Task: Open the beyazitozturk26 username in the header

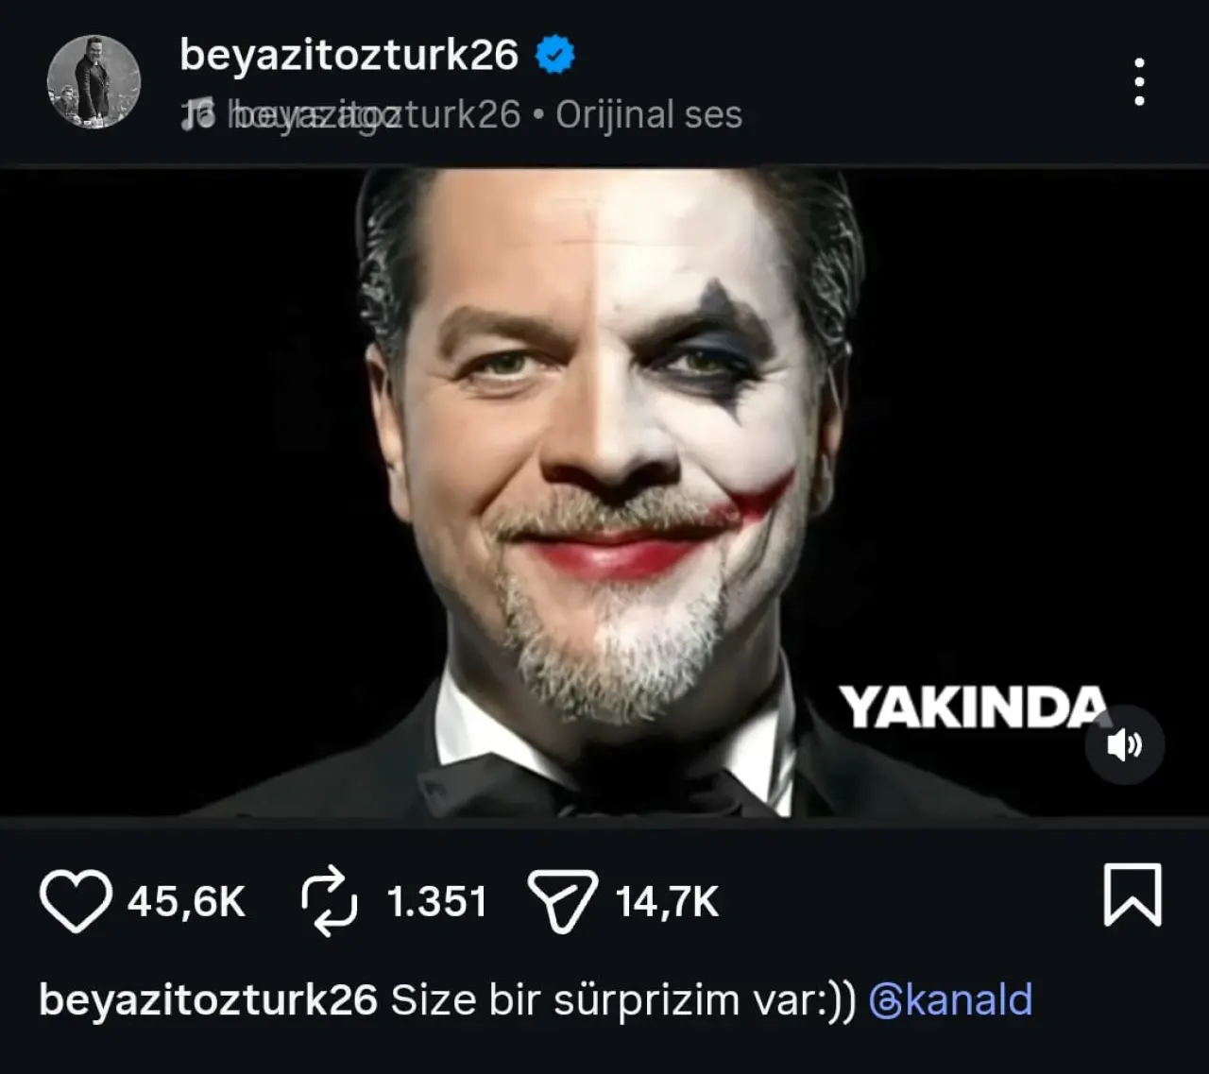Action: 349,55
